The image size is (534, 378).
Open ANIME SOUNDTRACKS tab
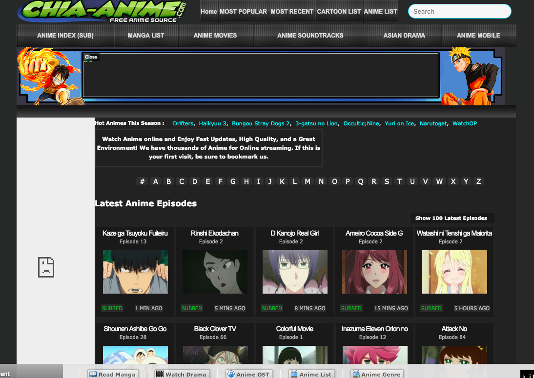pos(310,36)
